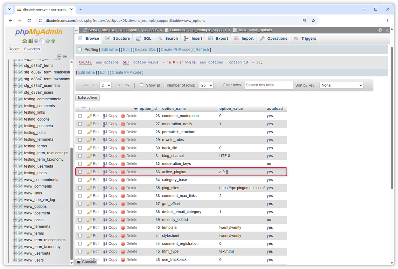Open phpMyAdmin documentation help icon
398x269 pixels.
coord(36,41)
